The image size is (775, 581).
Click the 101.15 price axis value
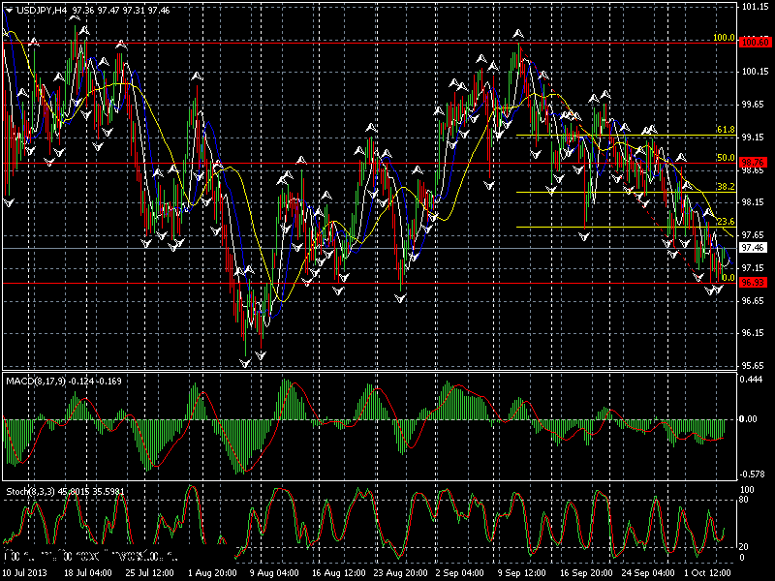pos(754,7)
